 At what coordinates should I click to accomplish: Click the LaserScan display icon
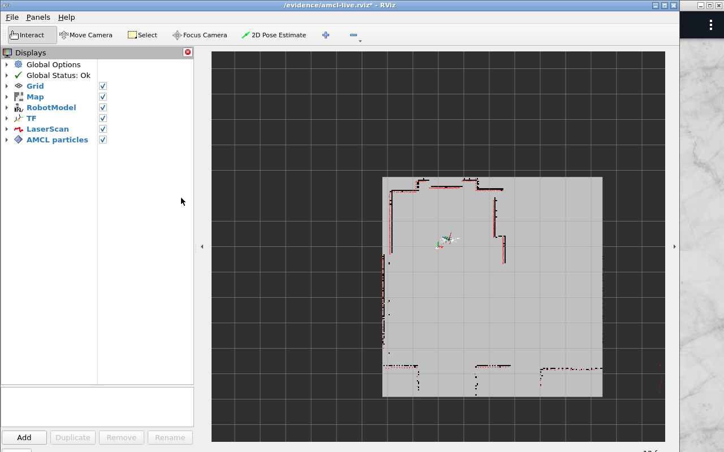pos(19,129)
